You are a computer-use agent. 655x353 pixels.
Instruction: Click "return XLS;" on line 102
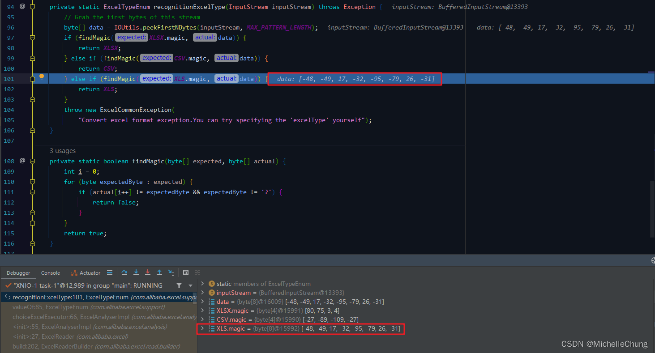98,89
